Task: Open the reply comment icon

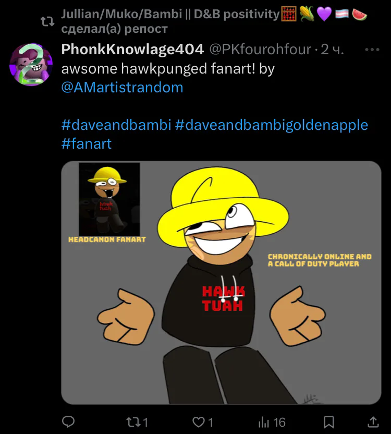Action: [x=68, y=422]
